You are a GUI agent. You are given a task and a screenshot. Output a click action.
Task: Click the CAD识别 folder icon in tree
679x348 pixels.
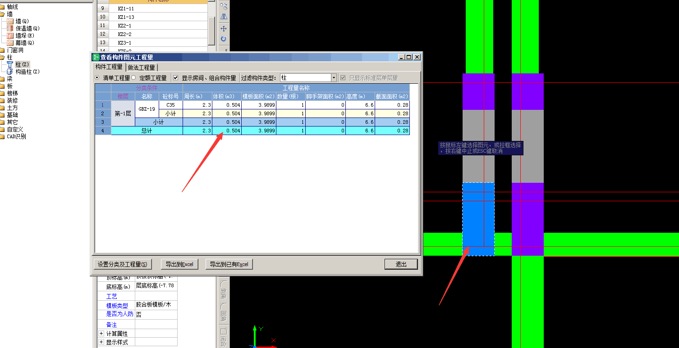[2, 136]
